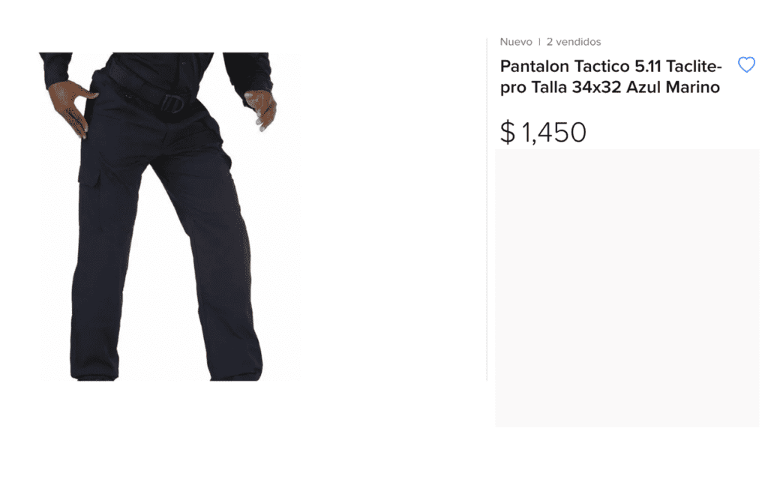768x491 pixels.
Task: Click the Pantalon Tactico 5.11 title
Action: click(610, 76)
